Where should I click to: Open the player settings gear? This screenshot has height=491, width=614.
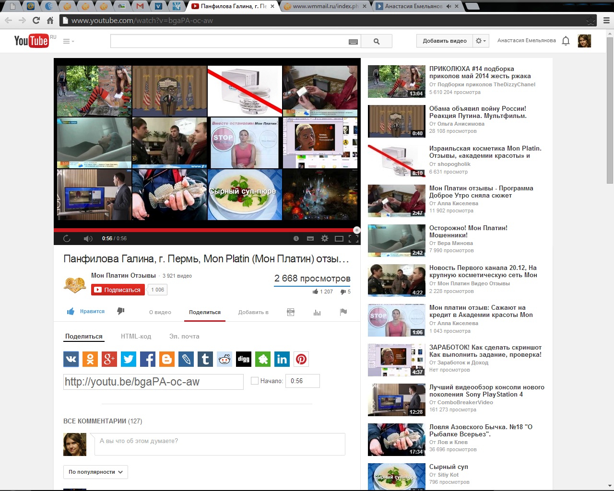click(325, 238)
